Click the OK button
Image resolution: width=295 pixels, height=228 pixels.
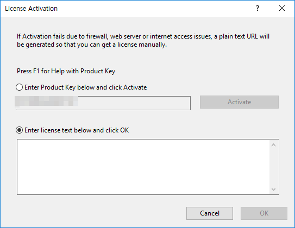click(264, 213)
